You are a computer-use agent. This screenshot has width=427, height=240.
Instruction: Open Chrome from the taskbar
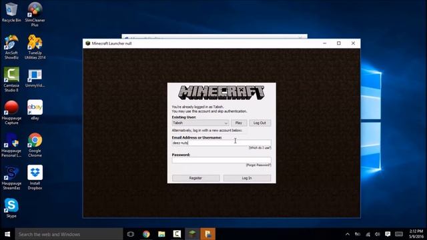pyautogui.click(x=146, y=234)
